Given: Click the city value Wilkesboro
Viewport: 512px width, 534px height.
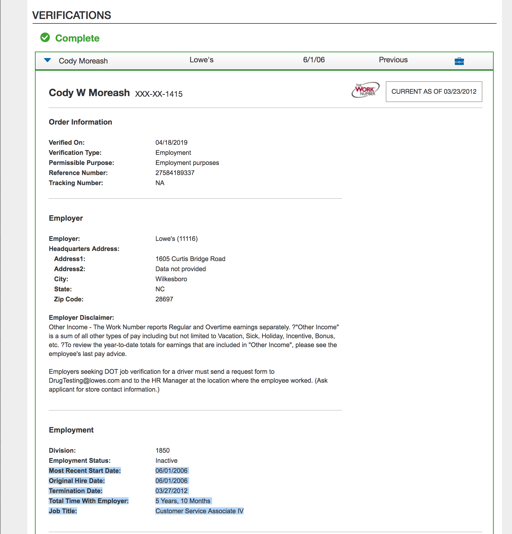Looking at the screenshot, I should click(x=171, y=279).
